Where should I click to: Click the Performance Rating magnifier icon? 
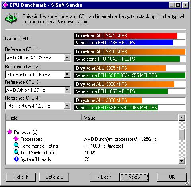tap(16, 146)
